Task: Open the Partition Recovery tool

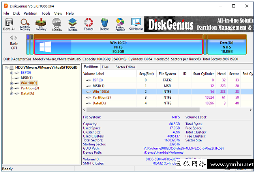Action: pos(25,24)
